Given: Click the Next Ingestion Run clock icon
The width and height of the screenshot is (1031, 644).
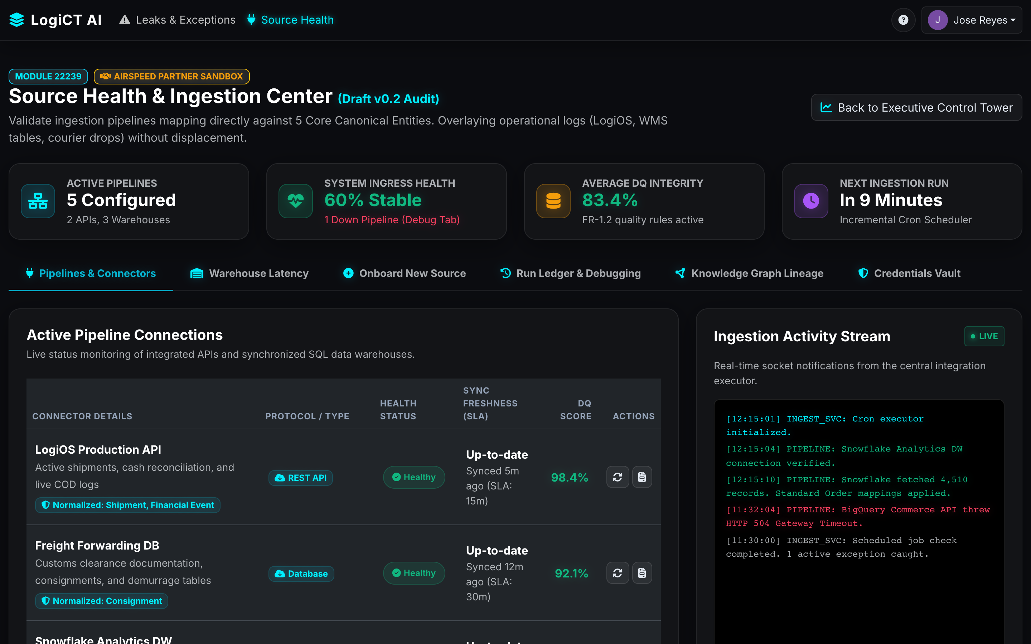Looking at the screenshot, I should click(811, 201).
